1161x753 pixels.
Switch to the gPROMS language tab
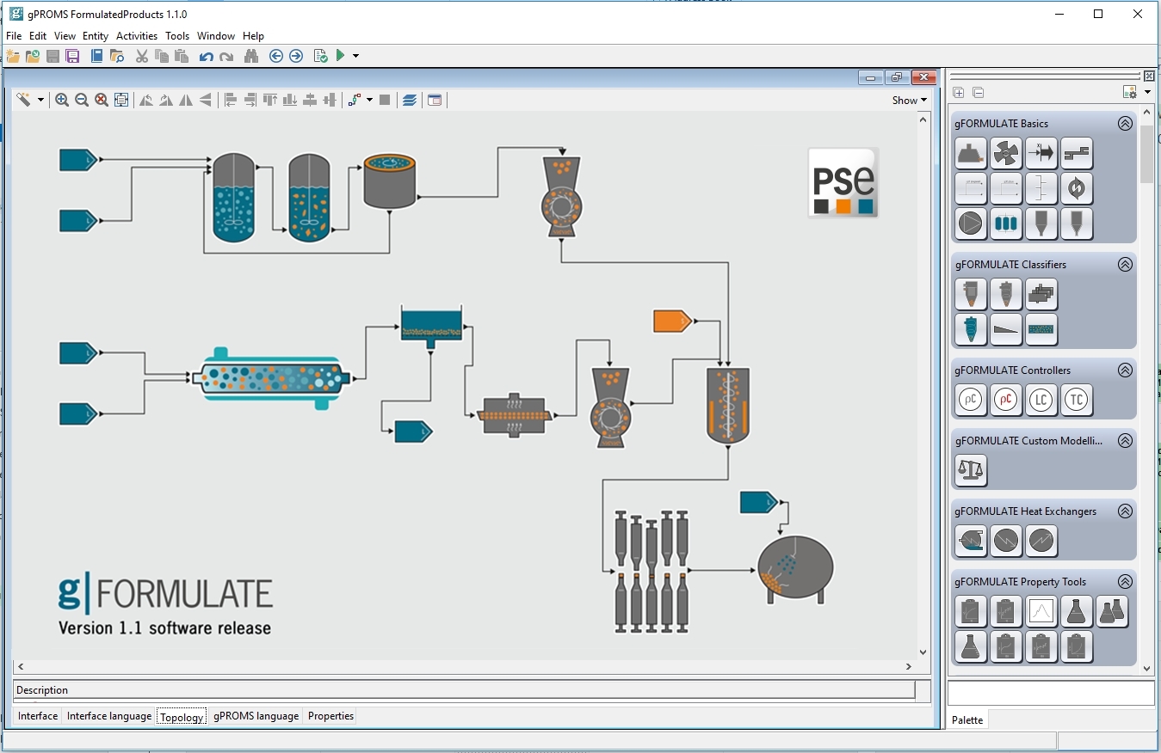click(256, 715)
